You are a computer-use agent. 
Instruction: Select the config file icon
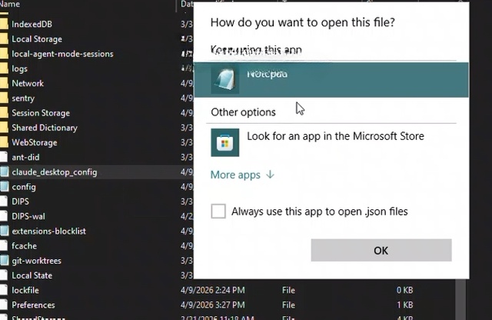coord(4,186)
